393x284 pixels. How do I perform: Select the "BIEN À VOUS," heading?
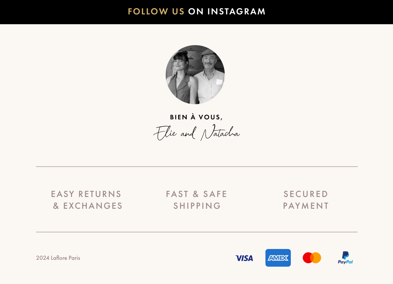pyautogui.click(x=196, y=117)
